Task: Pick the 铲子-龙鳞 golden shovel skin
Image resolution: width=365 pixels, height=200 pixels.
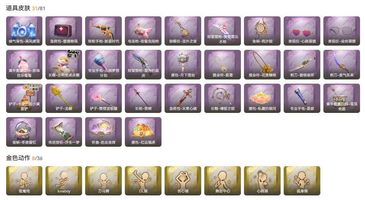Action: click(x=64, y=98)
